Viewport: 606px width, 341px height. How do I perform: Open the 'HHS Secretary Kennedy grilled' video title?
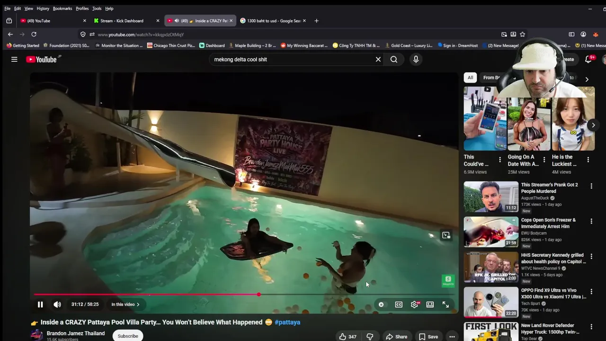(553, 258)
